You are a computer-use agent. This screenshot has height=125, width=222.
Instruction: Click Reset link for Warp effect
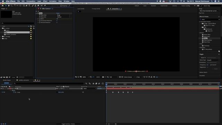(58, 13)
